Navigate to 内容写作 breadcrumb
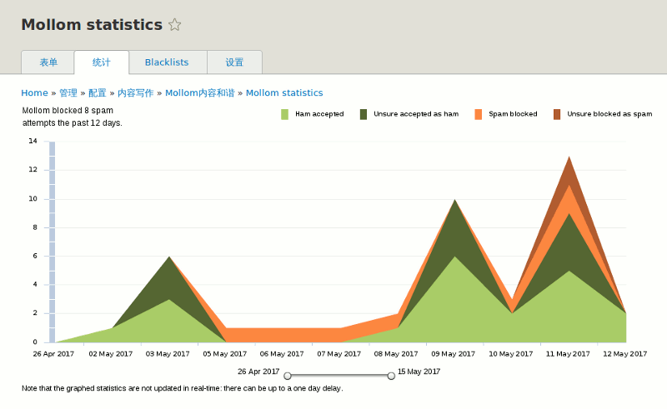 135,92
